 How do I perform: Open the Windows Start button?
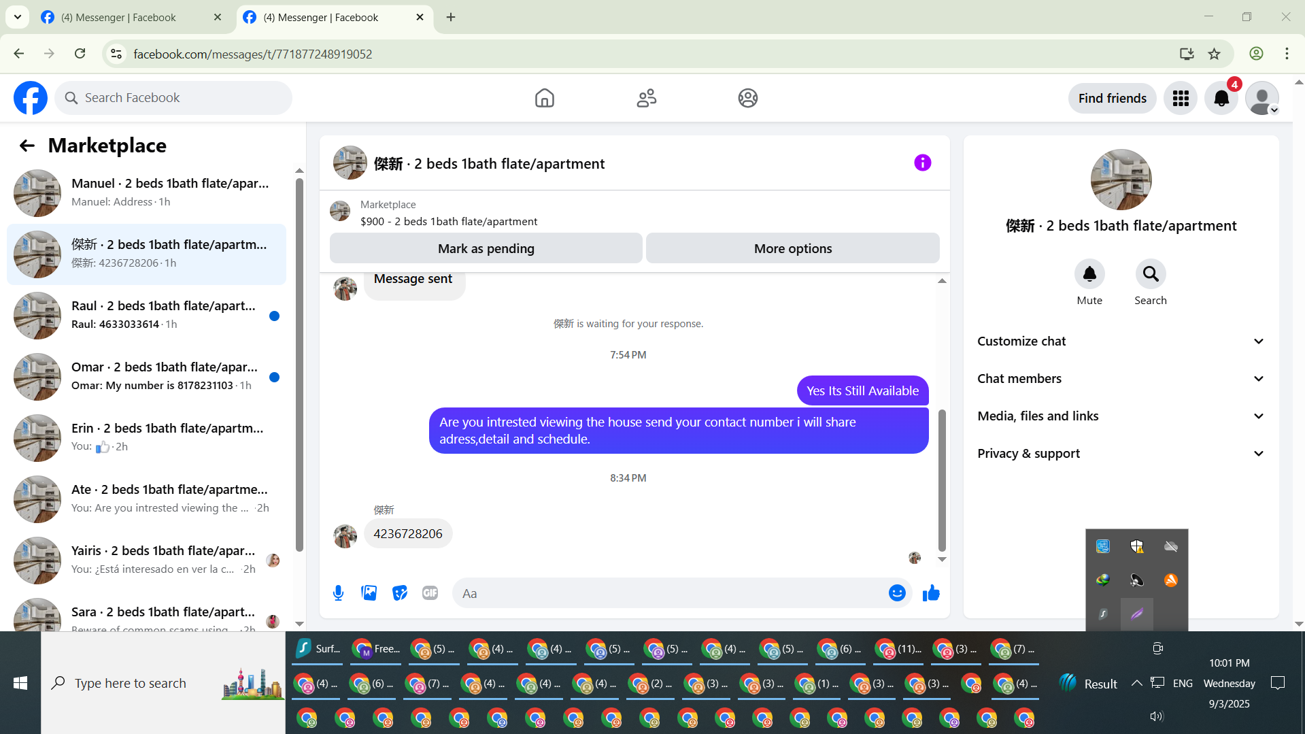20,683
